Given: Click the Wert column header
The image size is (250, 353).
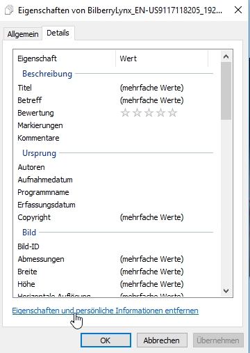Looking at the screenshot, I should pyautogui.click(x=162, y=58).
